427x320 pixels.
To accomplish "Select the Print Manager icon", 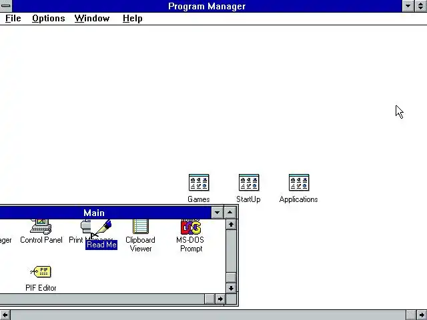I will point(85,227).
